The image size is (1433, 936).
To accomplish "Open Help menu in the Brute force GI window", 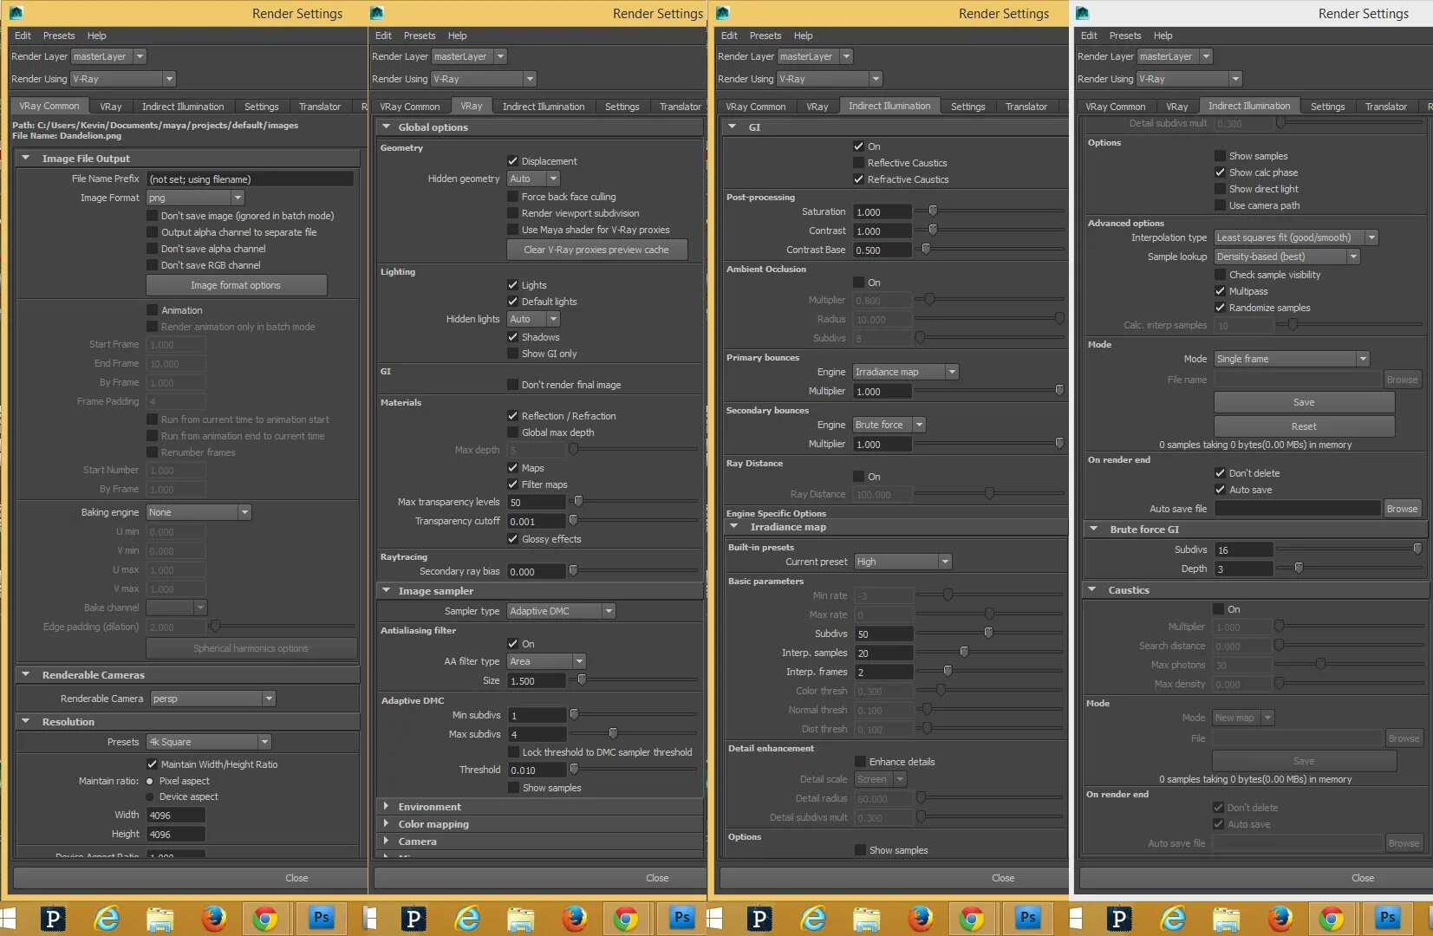I will point(1163,36).
